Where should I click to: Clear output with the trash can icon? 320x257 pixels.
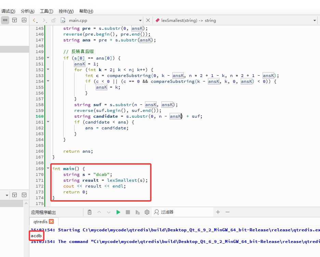point(90,212)
